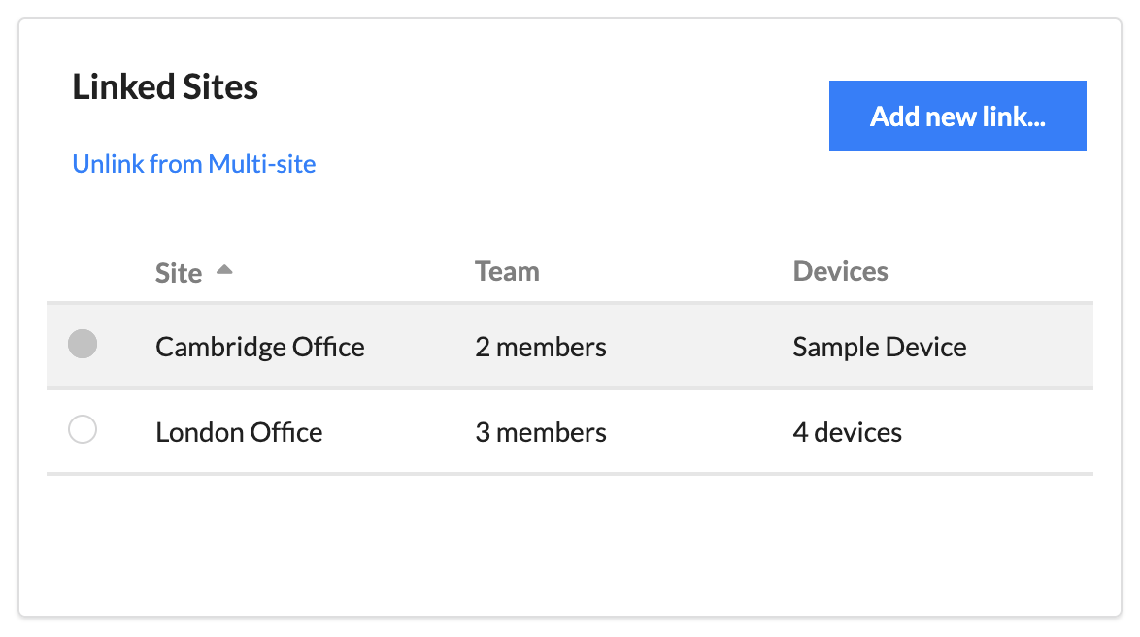
Task: Click the 2 members cell
Action: [x=541, y=347]
